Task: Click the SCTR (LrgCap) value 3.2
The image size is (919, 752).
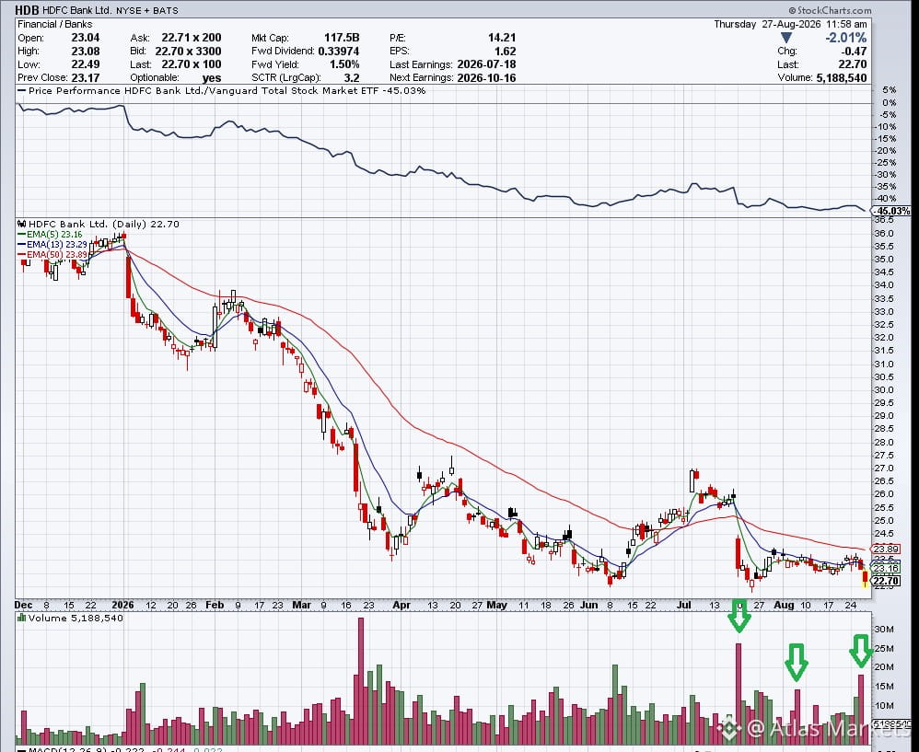Action: click(x=352, y=78)
